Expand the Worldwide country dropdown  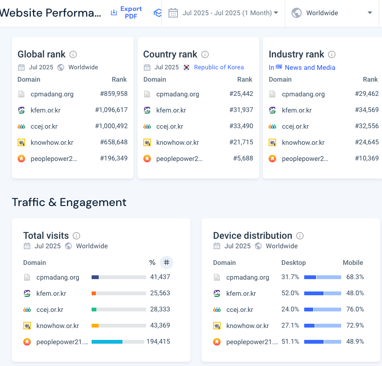(x=332, y=13)
